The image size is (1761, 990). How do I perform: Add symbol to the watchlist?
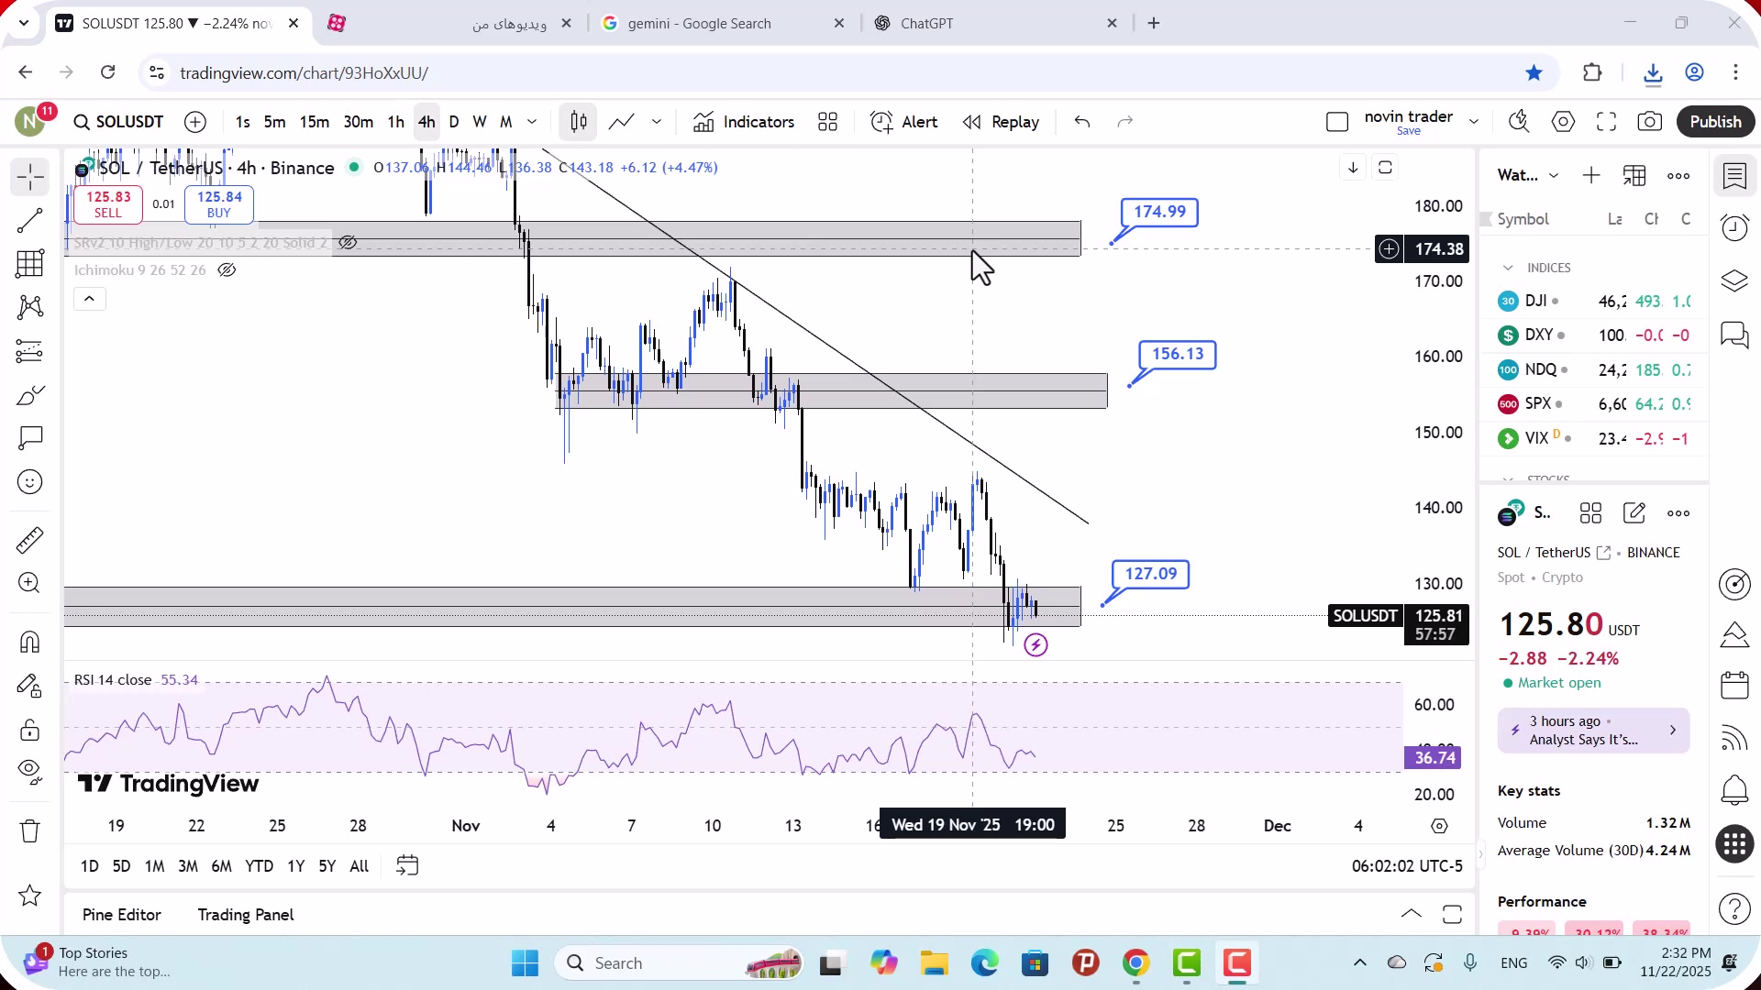pos(1591,176)
